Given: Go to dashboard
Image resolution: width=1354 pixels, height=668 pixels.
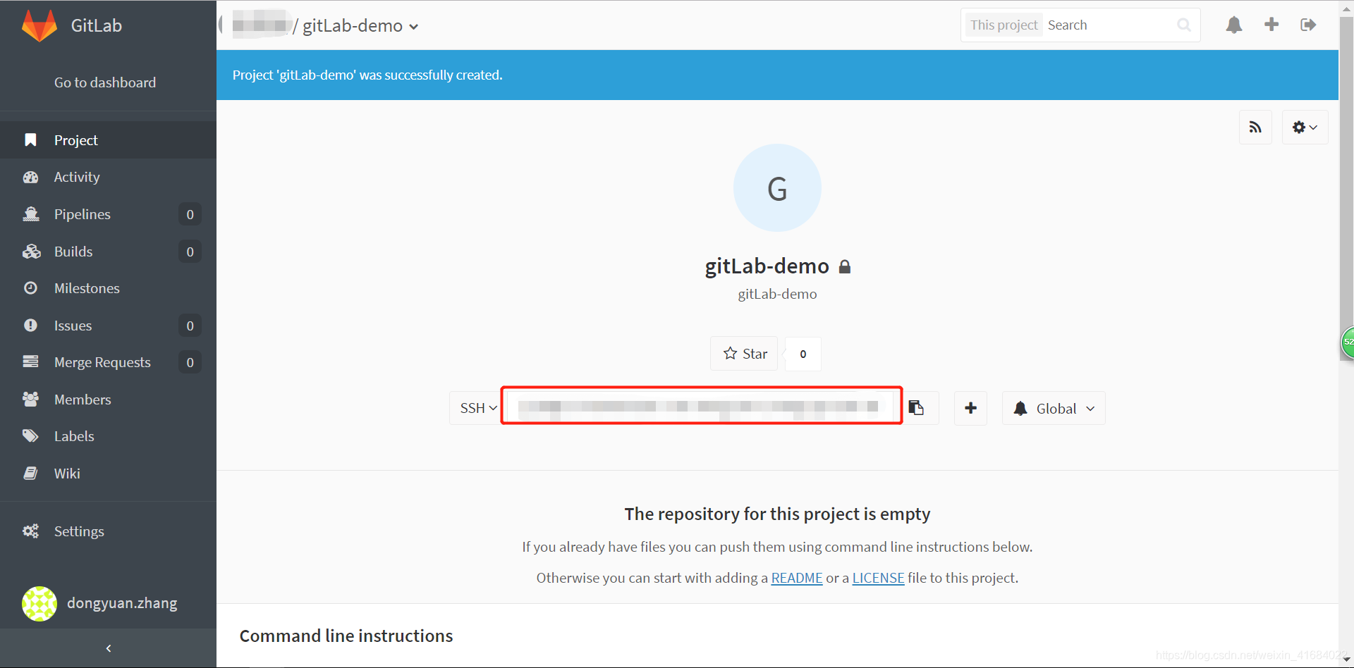Looking at the screenshot, I should [x=105, y=82].
